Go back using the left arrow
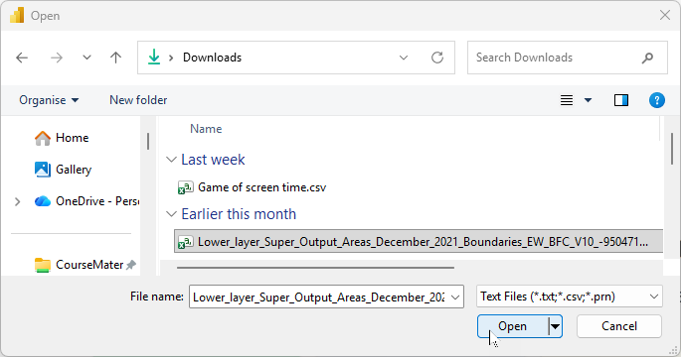 tap(22, 58)
